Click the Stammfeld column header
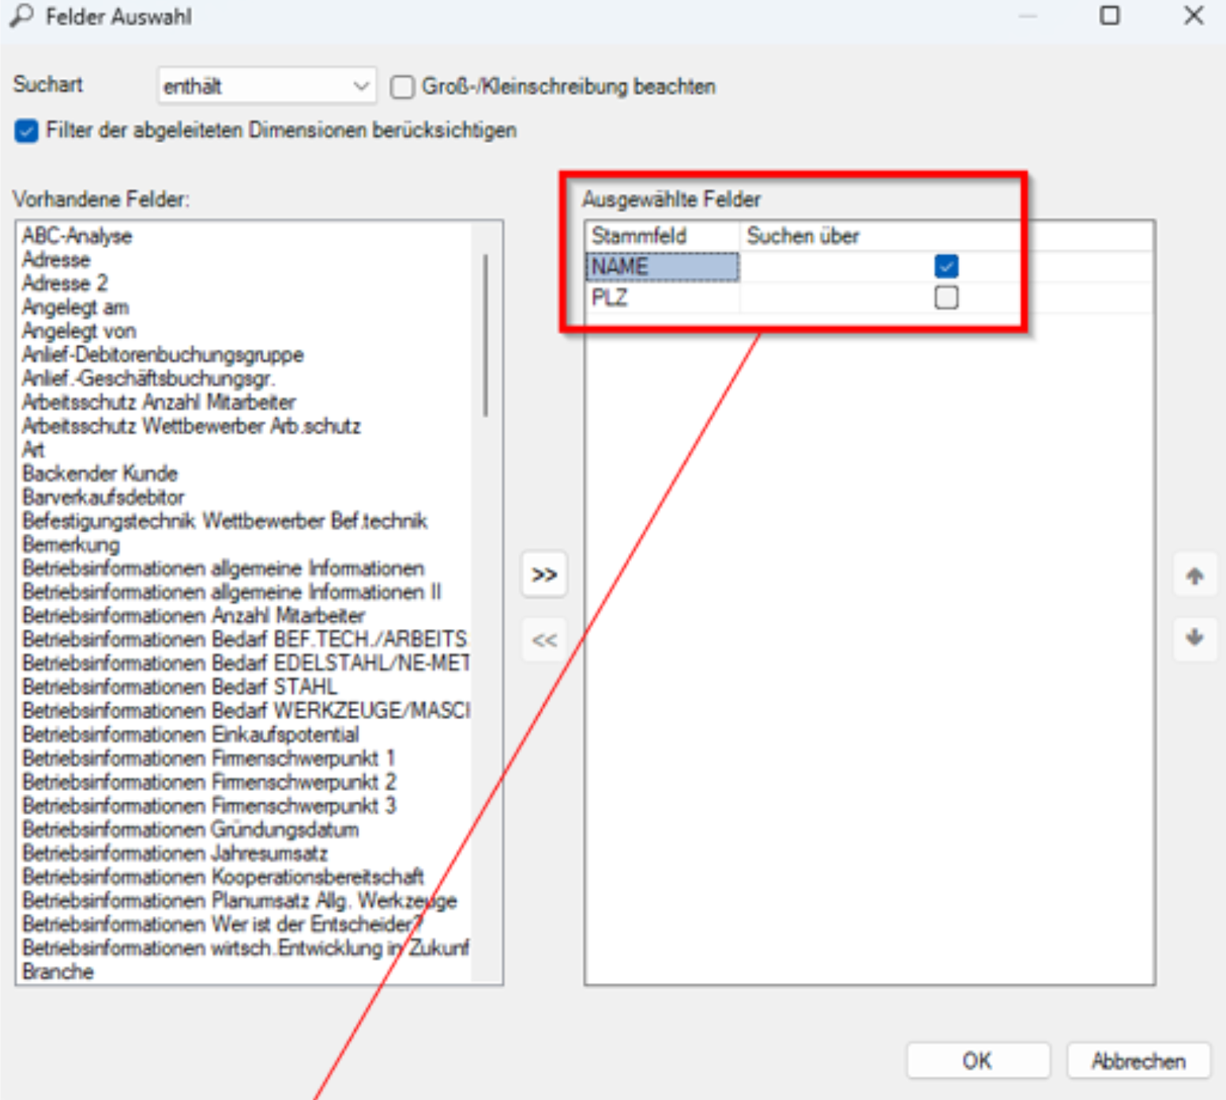1226x1100 pixels. click(662, 235)
